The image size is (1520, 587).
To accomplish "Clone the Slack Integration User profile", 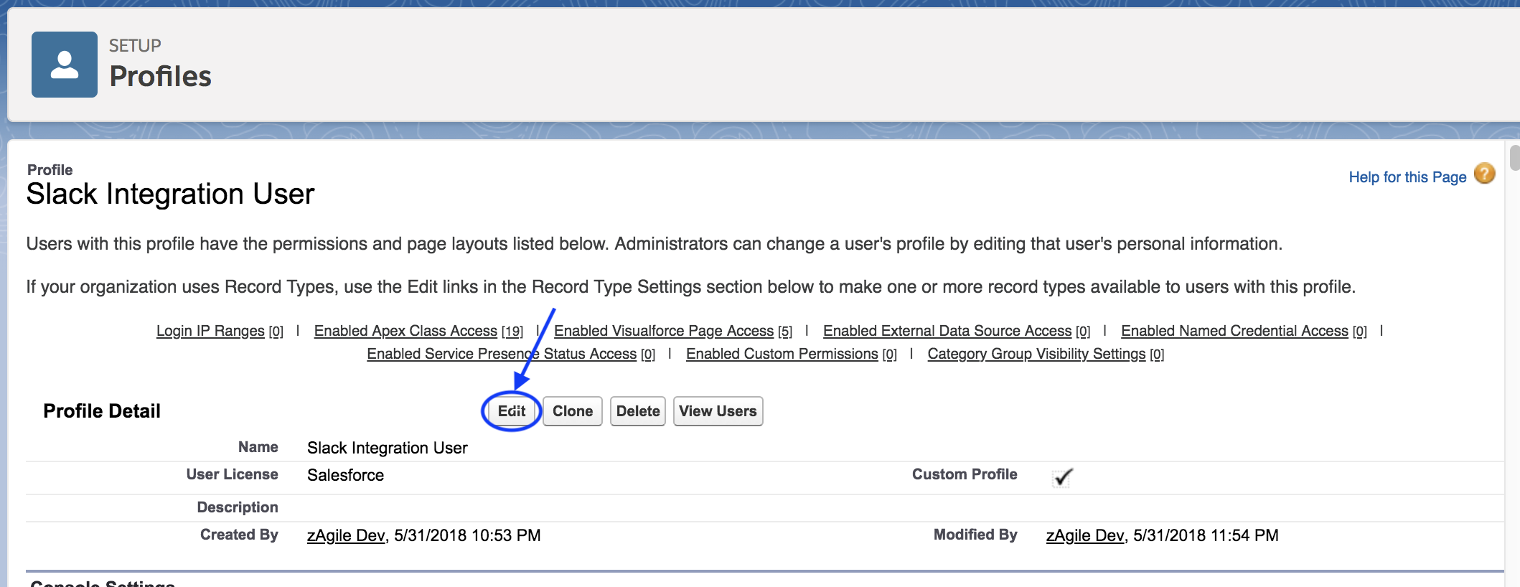I will [572, 411].
